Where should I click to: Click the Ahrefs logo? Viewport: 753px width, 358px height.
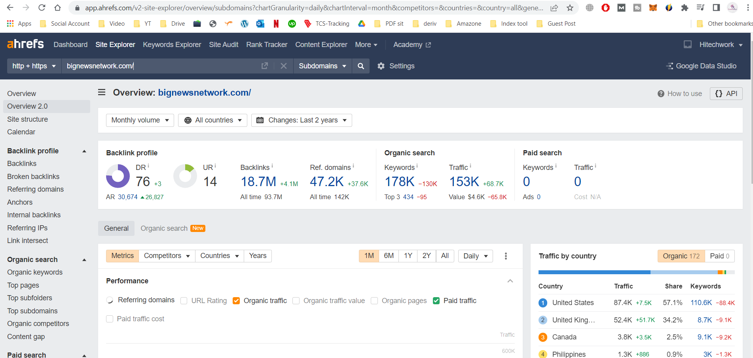pos(25,44)
